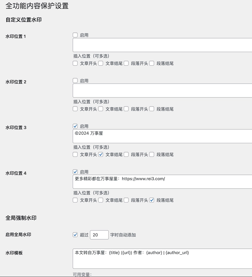Click the 全局强制水印 section heading
Viewport: 252px width, 277px height.
tap(21, 218)
